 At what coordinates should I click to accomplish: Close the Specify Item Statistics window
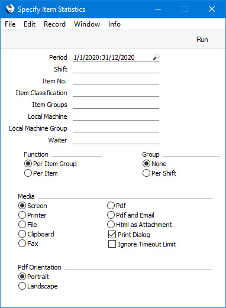212,9
